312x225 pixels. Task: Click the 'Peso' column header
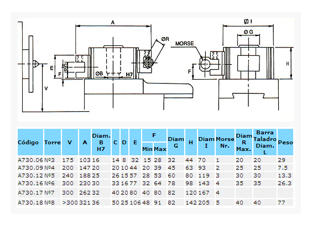coord(285,142)
